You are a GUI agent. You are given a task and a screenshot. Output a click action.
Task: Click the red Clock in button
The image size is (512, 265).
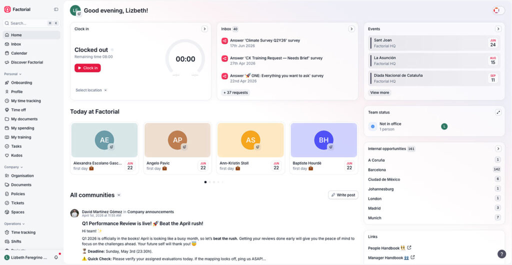[87, 68]
